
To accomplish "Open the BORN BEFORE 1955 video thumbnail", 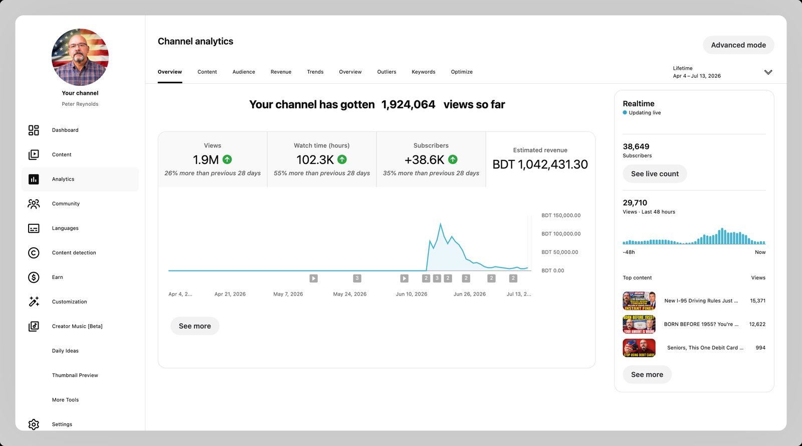I will (x=639, y=325).
